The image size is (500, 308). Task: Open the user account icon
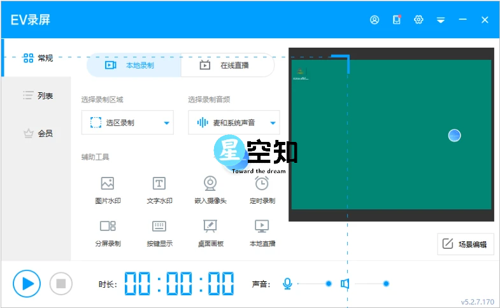375,20
